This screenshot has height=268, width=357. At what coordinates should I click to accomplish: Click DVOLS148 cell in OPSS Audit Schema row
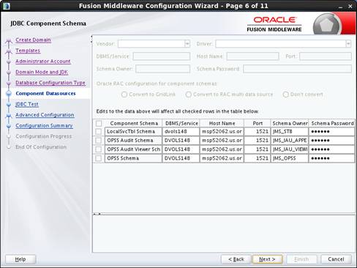(x=181, y=141)
